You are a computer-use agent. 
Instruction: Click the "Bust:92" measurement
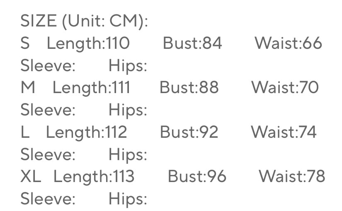tap(189, 132)
